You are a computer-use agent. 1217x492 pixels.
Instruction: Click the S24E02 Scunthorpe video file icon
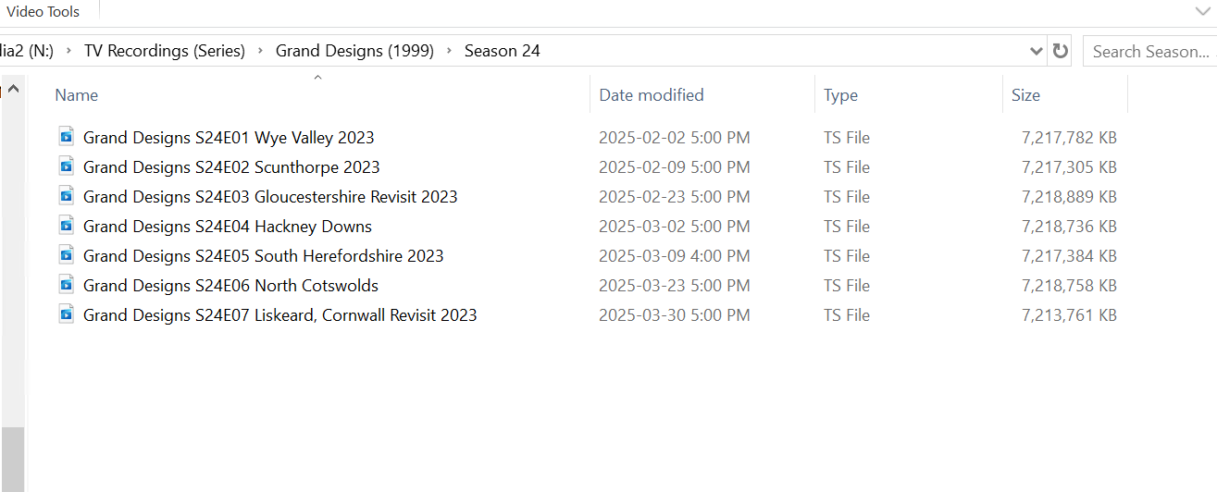tap(66, 166)
